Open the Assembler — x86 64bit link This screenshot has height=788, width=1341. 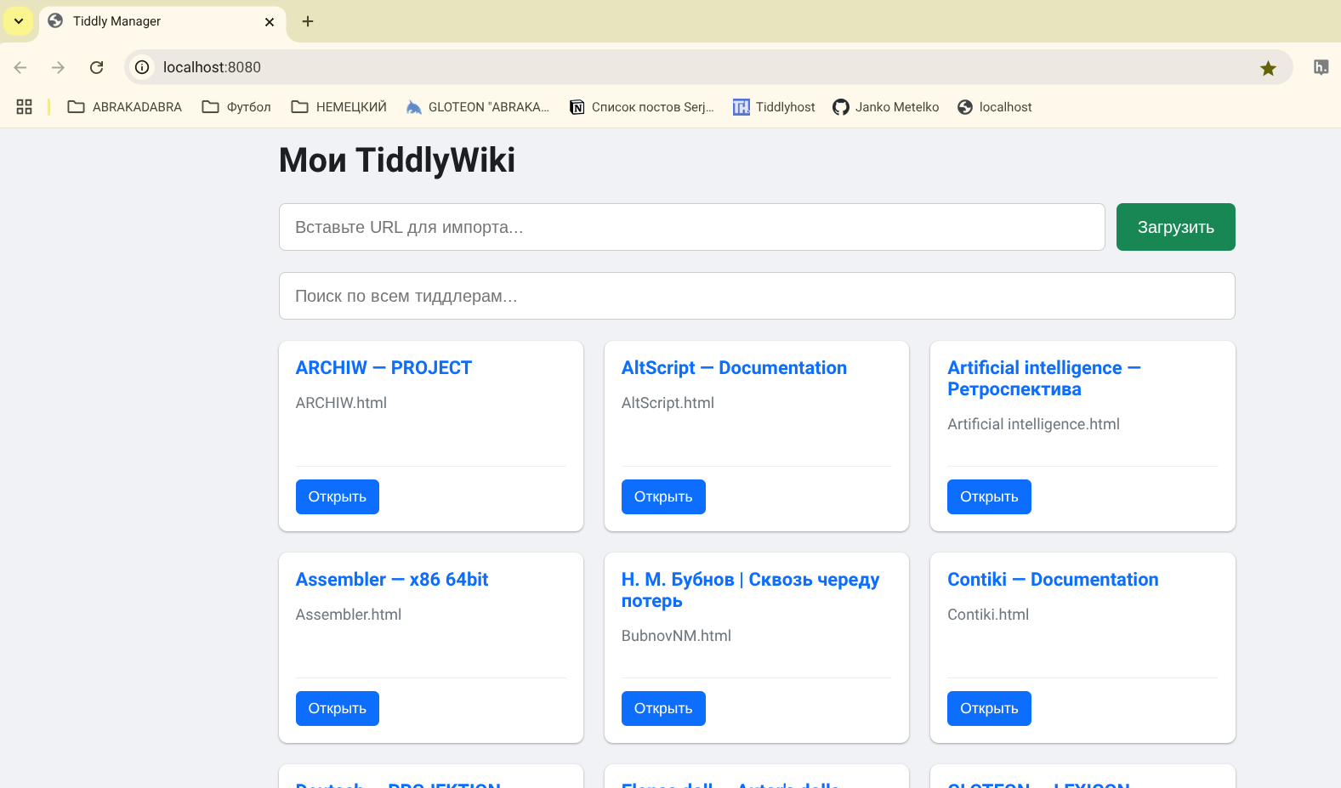coord(392,580)
